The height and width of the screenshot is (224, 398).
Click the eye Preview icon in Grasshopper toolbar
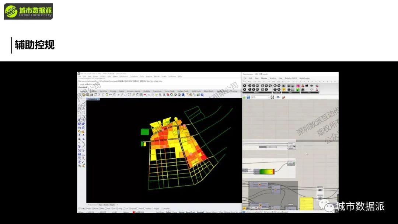click(x=278, y=97)
